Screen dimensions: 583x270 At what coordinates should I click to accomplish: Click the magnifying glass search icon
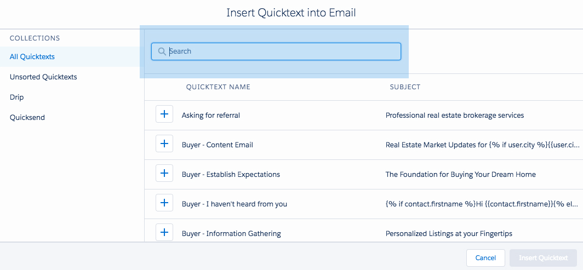(162, 51)
